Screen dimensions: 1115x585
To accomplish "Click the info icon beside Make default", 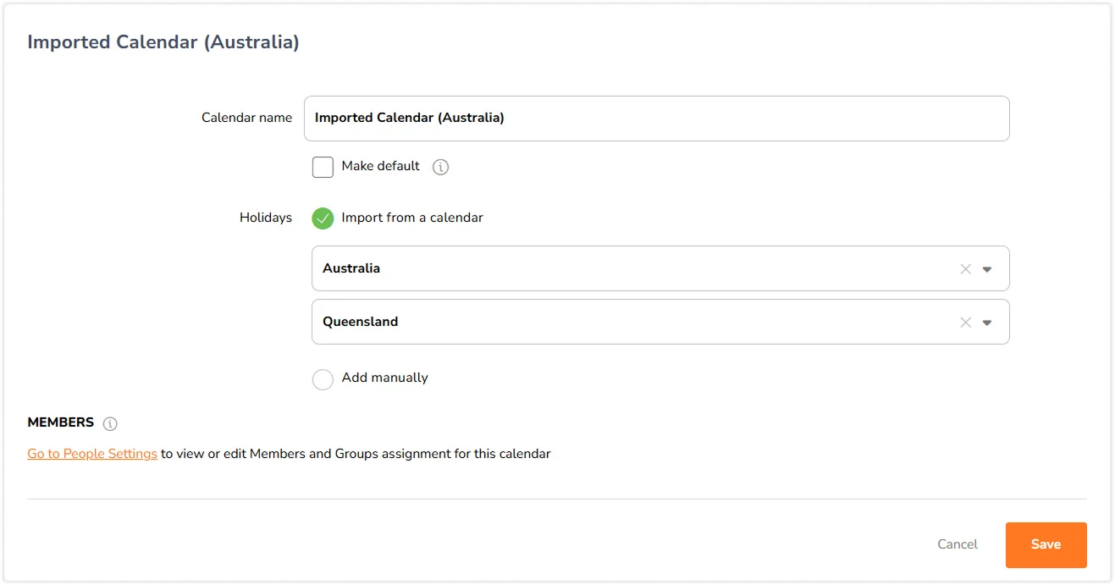I will 440,167.
